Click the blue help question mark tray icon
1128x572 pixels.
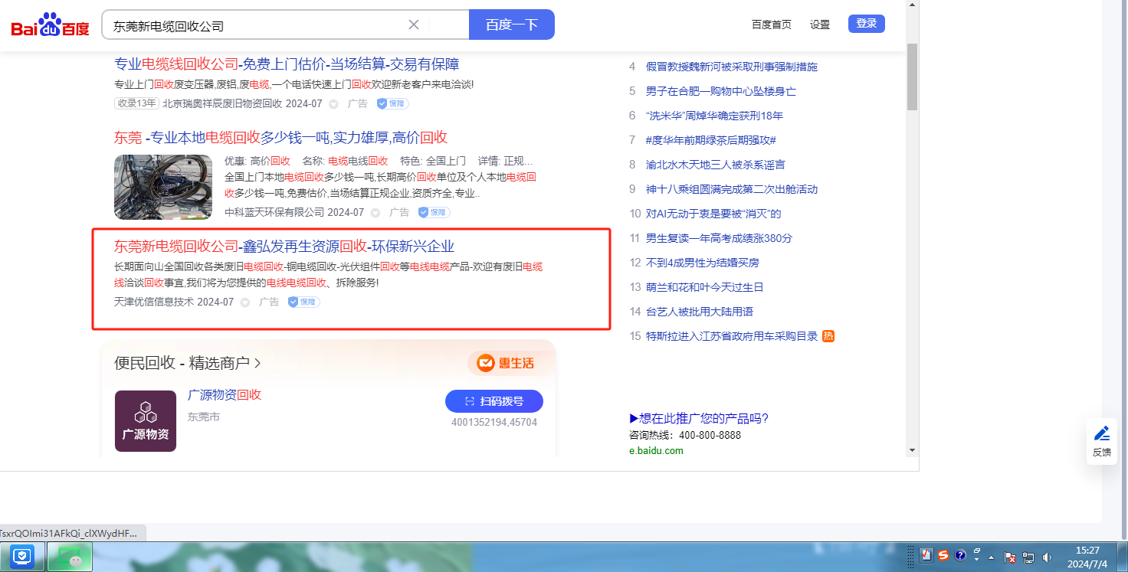(960, 556)
